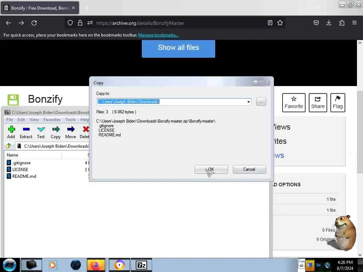
Task: Open the tracking protection shield icon
Action: (70, 23)
